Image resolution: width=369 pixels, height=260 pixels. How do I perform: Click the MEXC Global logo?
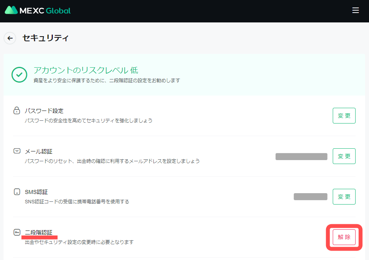tap(38, 10)
